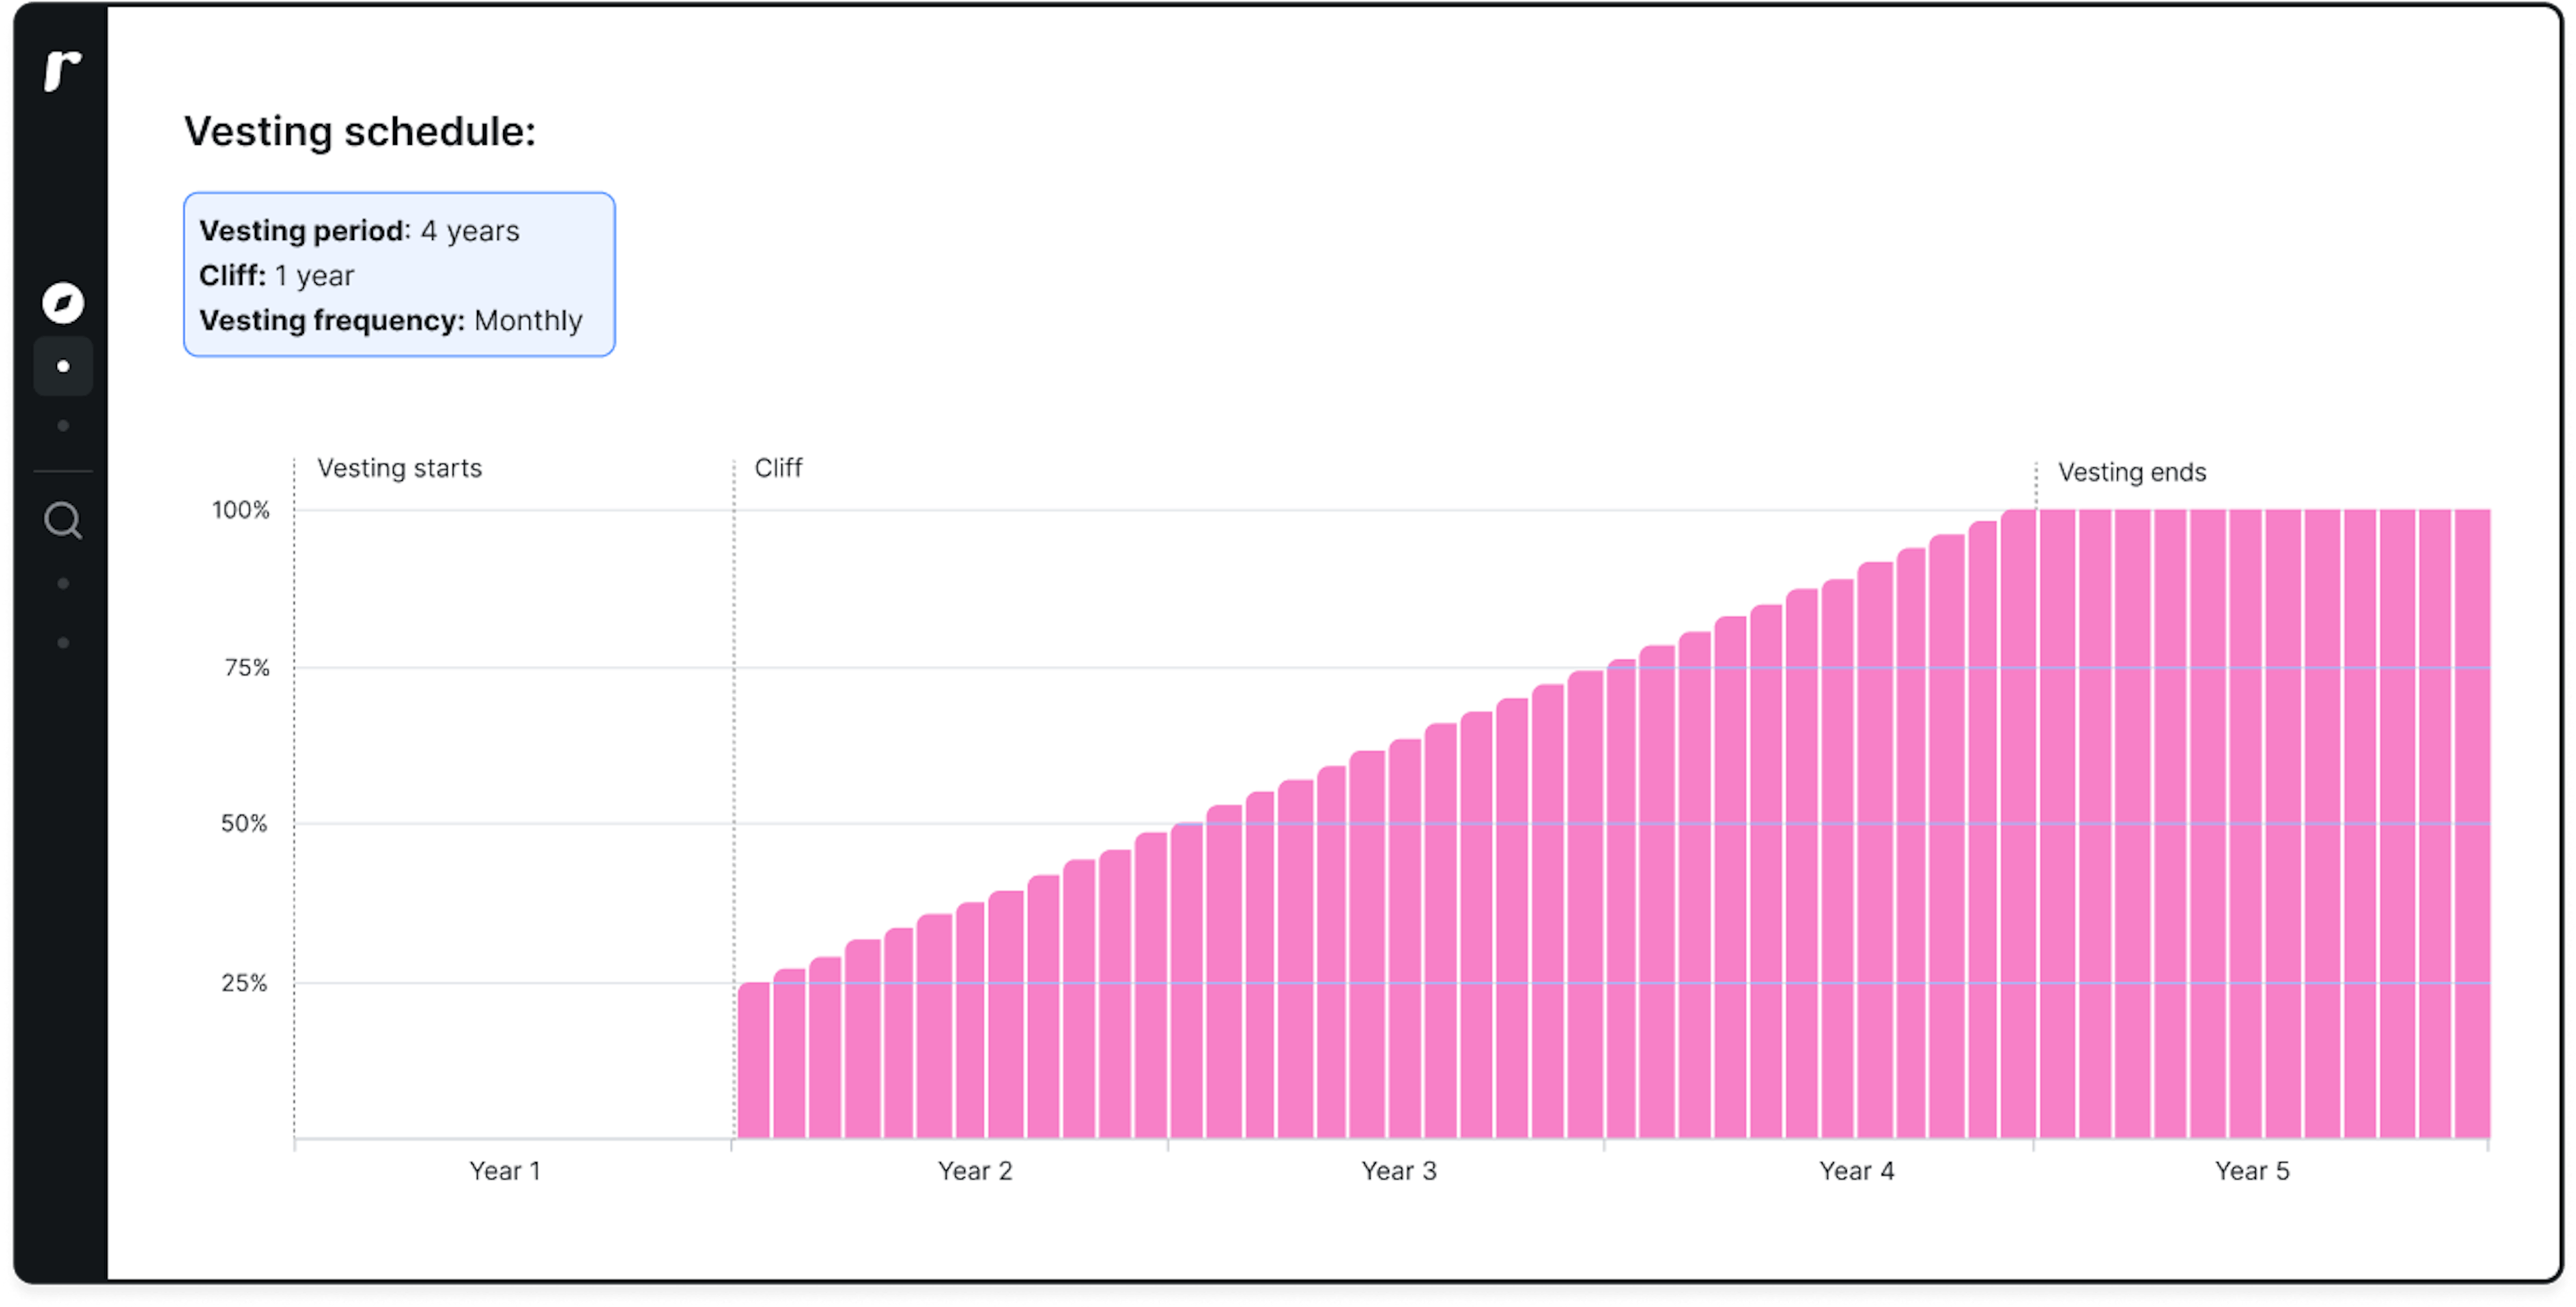
Task: Select the Year 3 axis label
Action: (x=1398, y=1170)
